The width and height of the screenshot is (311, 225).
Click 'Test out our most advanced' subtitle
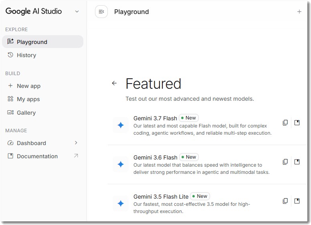(190, 99)
